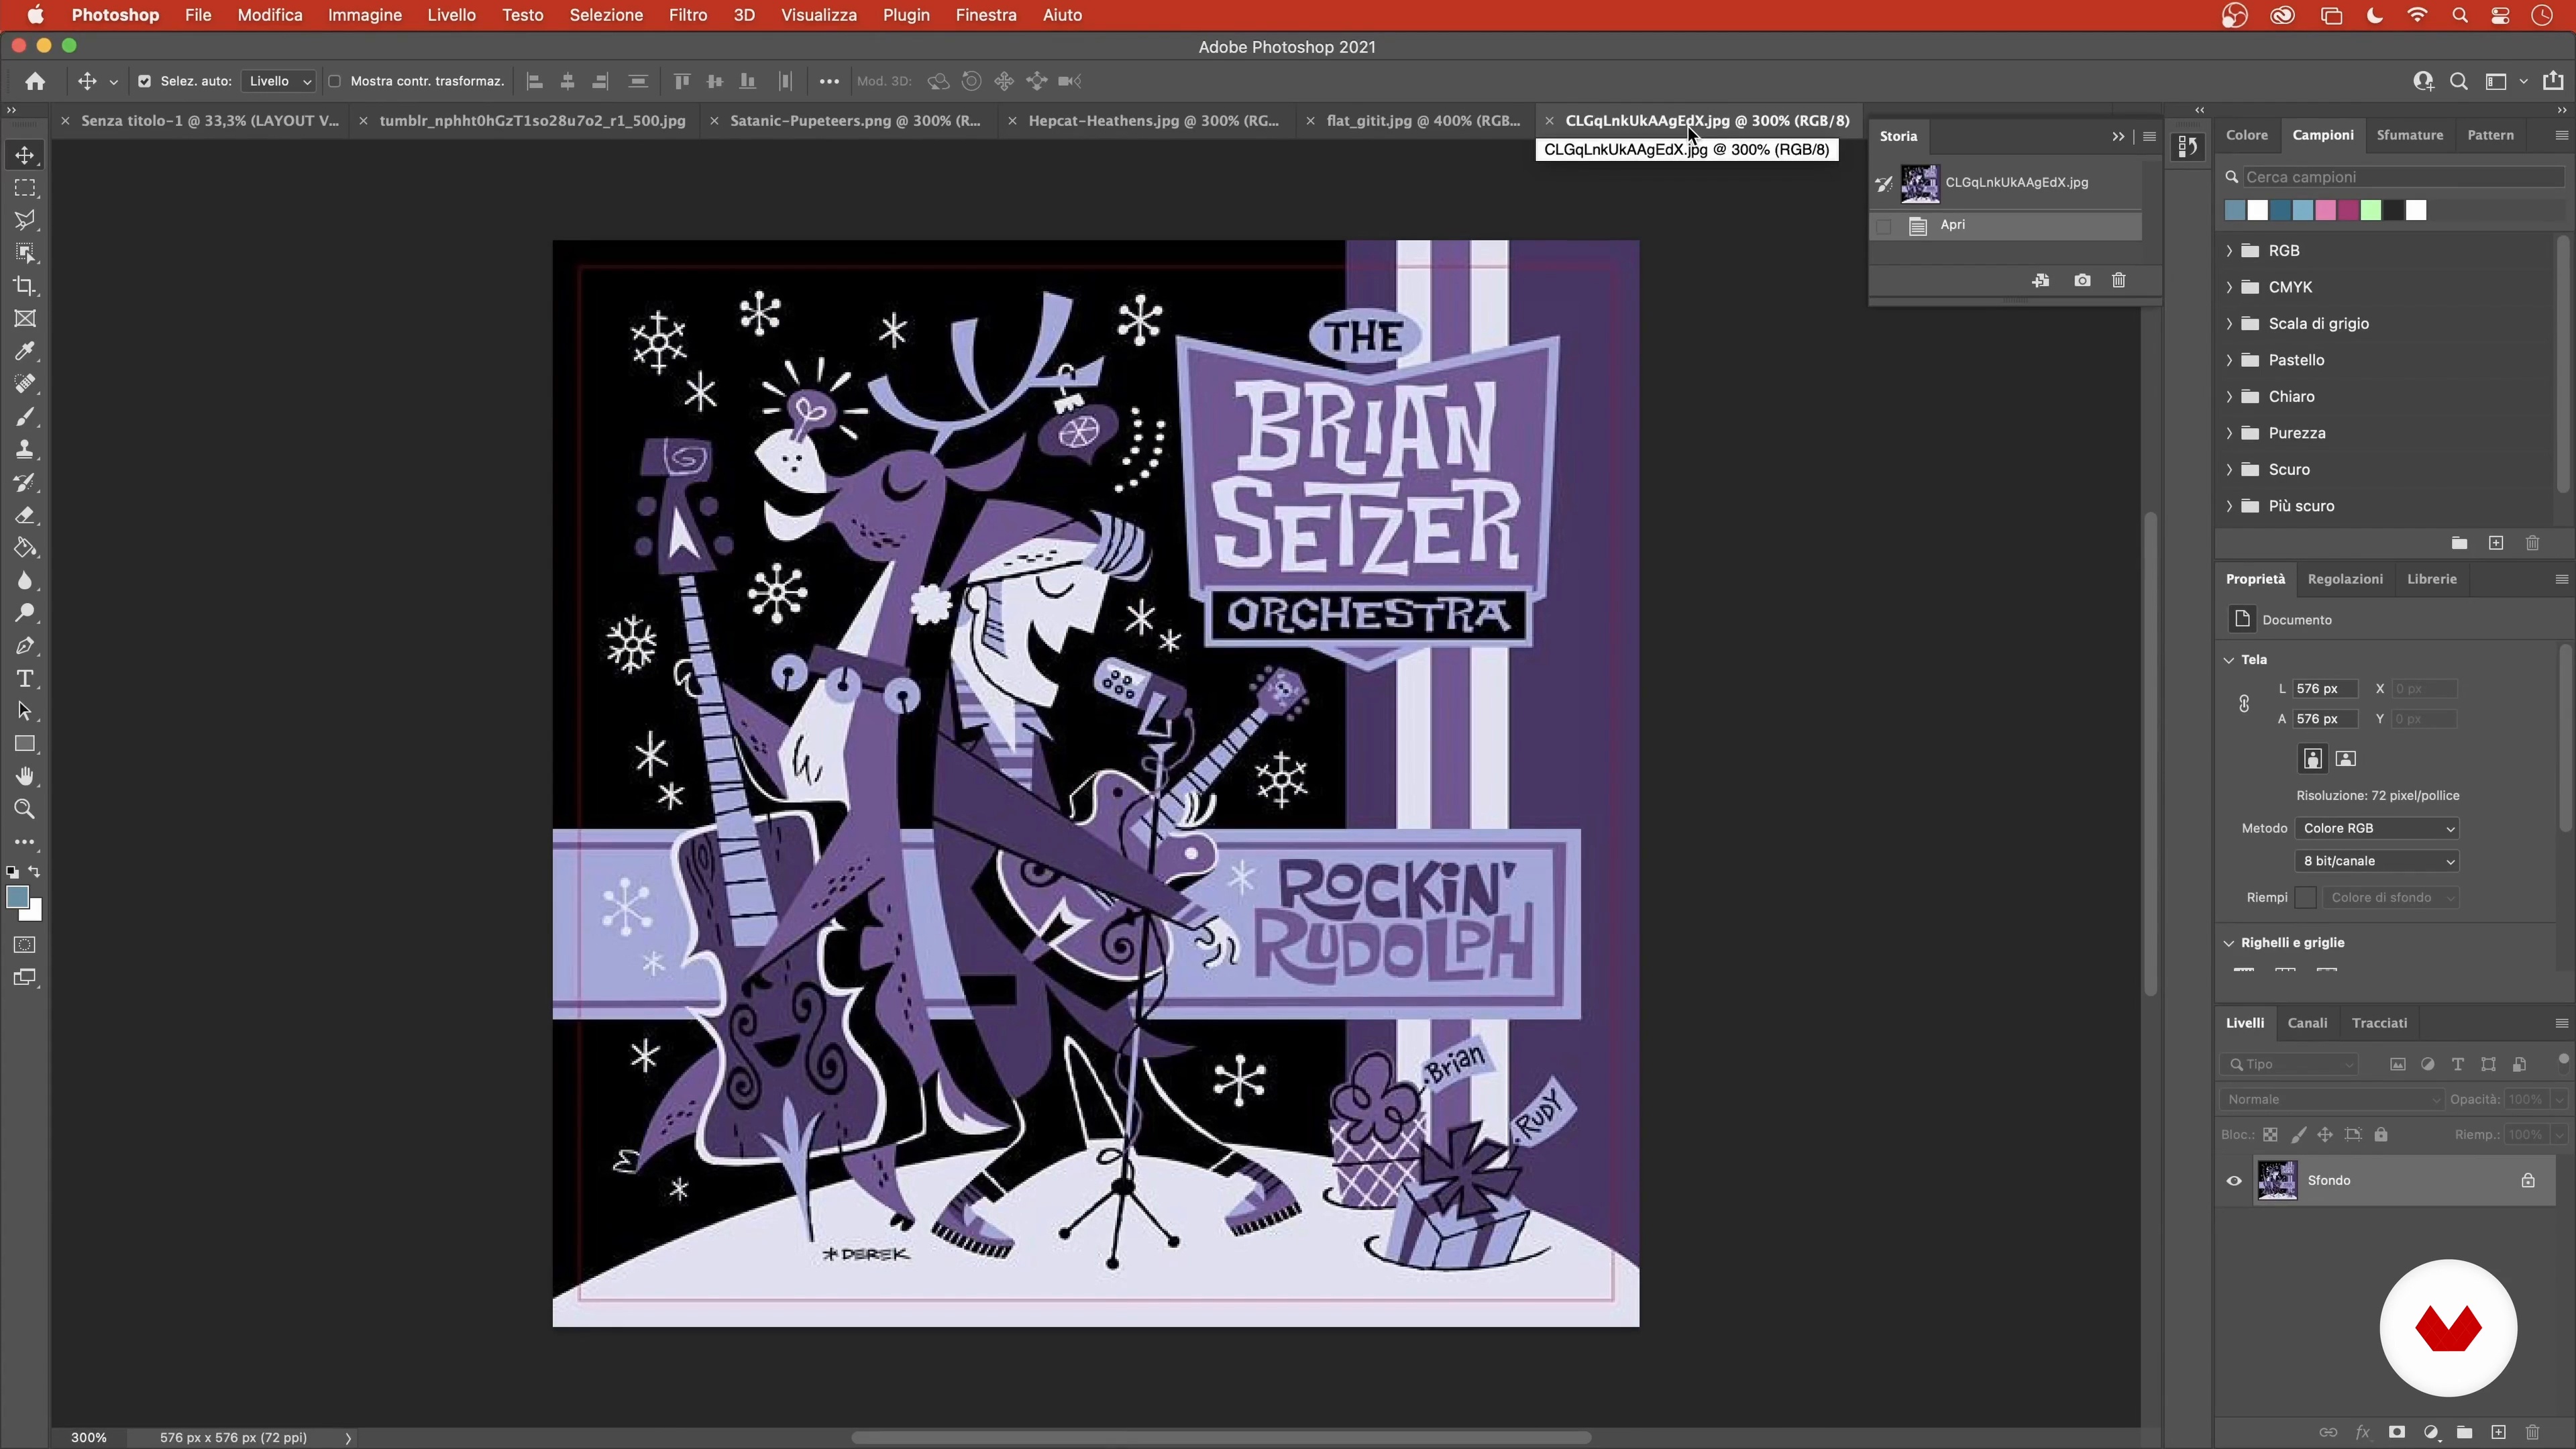Set canvas to portrait orientation
Viewport: 2576px width, 1449px height.
(x=2313, y=759)
